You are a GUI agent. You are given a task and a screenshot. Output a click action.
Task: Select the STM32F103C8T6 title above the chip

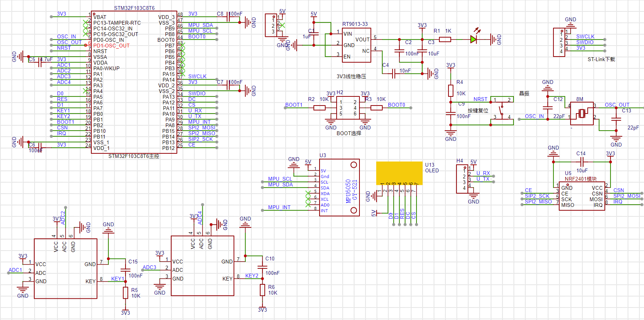134,8
